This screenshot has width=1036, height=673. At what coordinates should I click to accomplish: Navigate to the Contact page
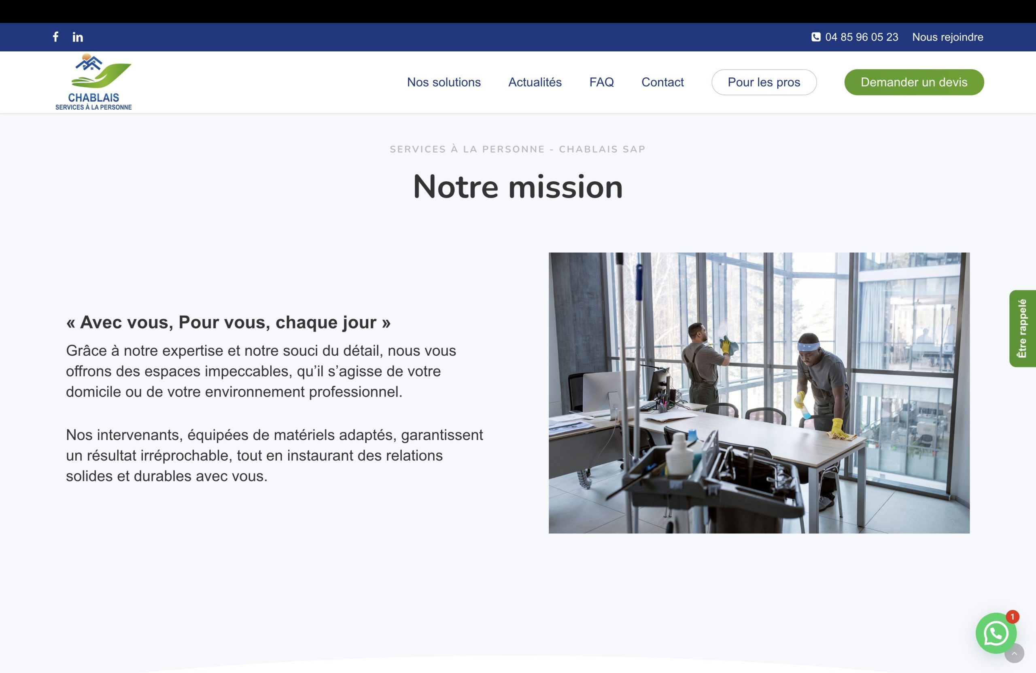[662, 82]
